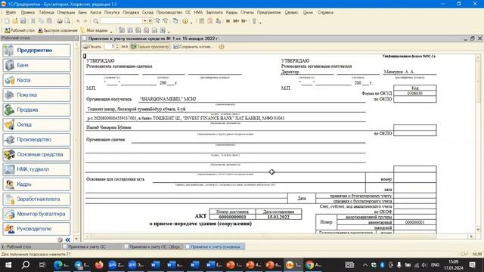Expand dropdown at end of main toolbar
Viewport: 484px width, 272px height.
point(260,22)
